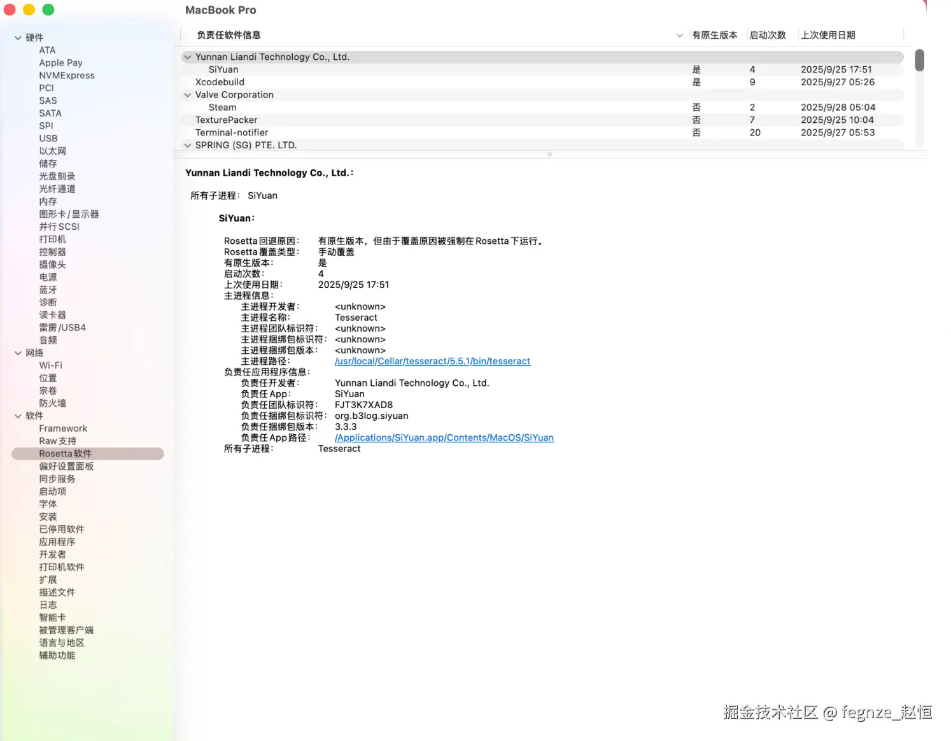Image resolution: width=951 pixels, height=741 pixels.
Task: Select 同步服务 sidebar item
Action: pos(57,479)
